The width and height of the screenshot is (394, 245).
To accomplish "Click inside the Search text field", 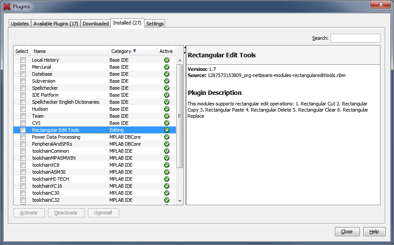I will click(355, 38).
